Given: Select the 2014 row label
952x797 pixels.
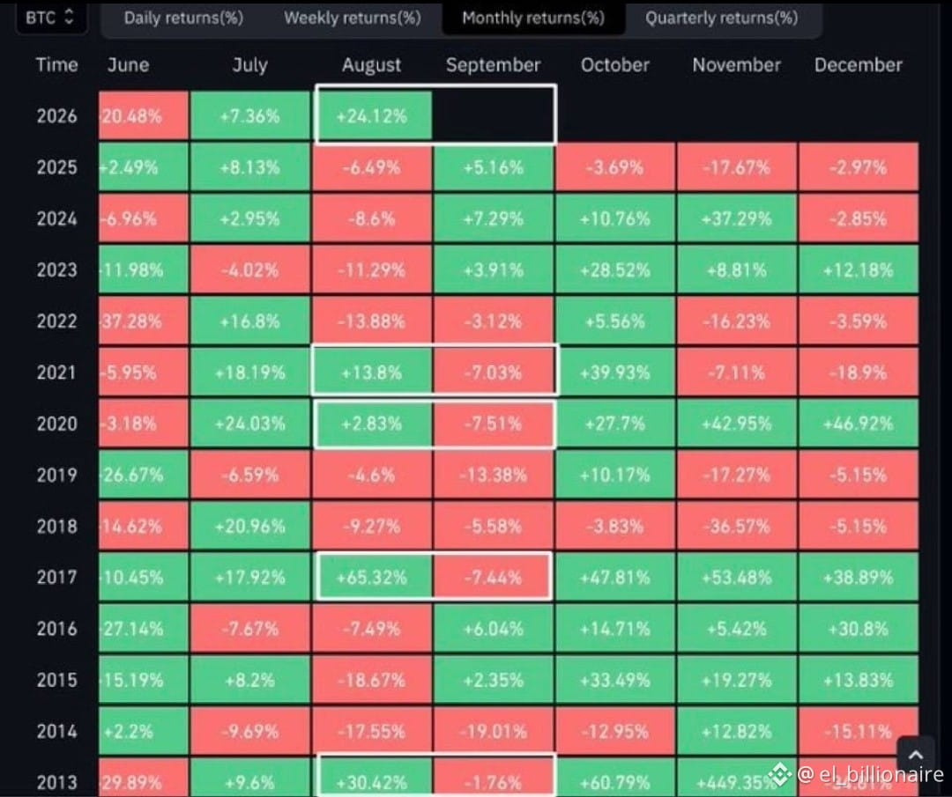Looking at the screenshot, I should pos(57,731).
